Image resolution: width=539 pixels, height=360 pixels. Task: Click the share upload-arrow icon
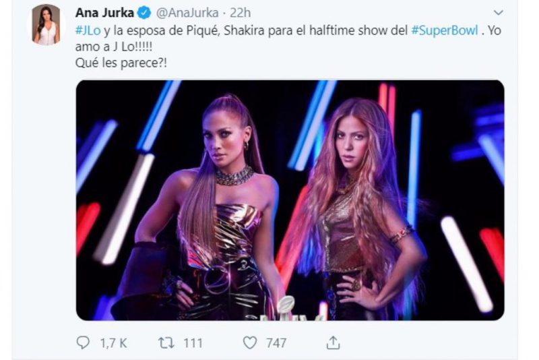[333, 342]
